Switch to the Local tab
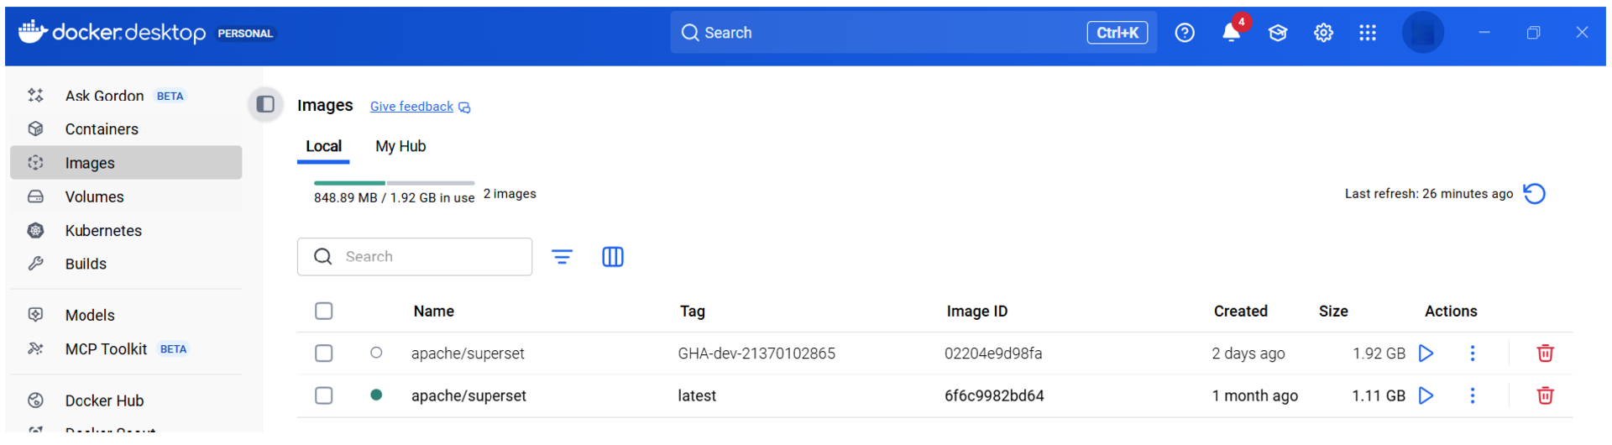The width and height of the screenshot is (1612, 445). [323, 146]
